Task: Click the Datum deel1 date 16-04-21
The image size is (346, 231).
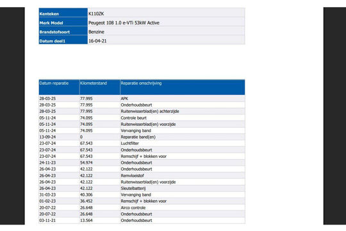Action: pyautogui.click(x=97, y=41)
